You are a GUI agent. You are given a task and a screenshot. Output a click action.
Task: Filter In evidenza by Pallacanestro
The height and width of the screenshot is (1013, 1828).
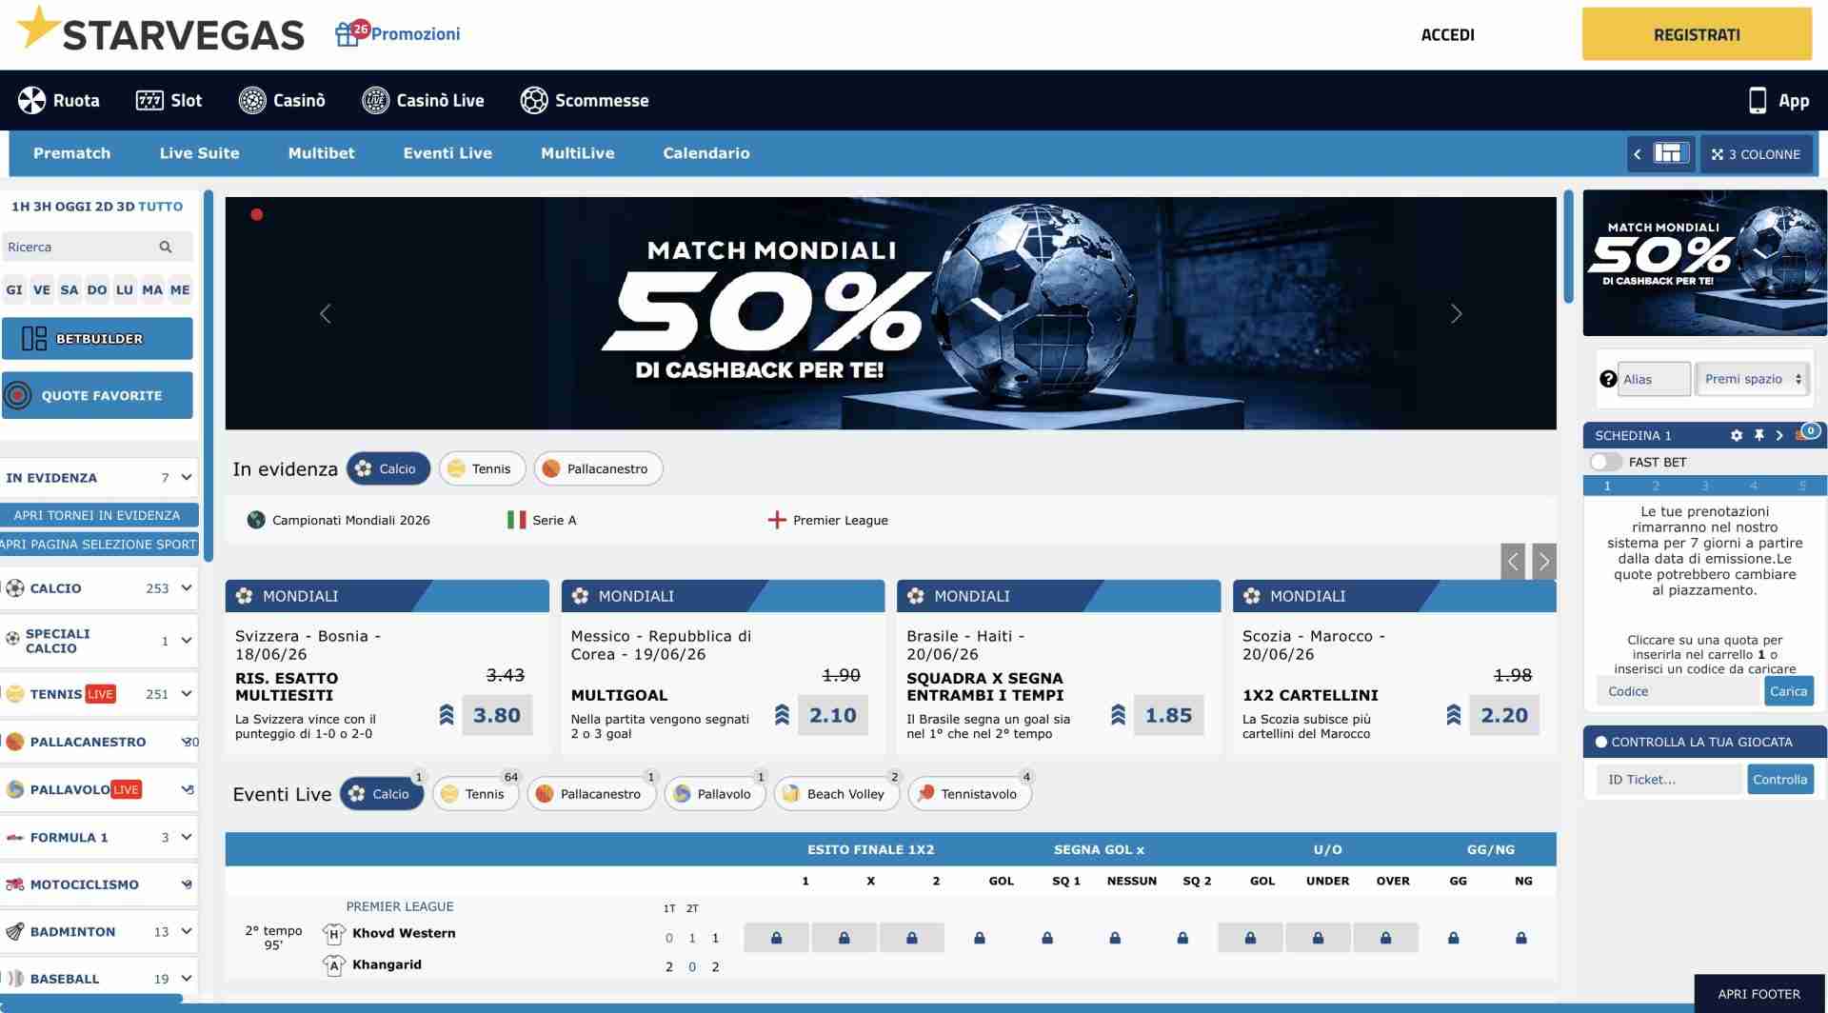(598, 468)
